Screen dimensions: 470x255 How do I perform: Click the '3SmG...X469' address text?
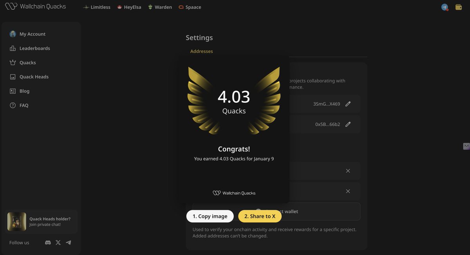click(x=327, y=104)
